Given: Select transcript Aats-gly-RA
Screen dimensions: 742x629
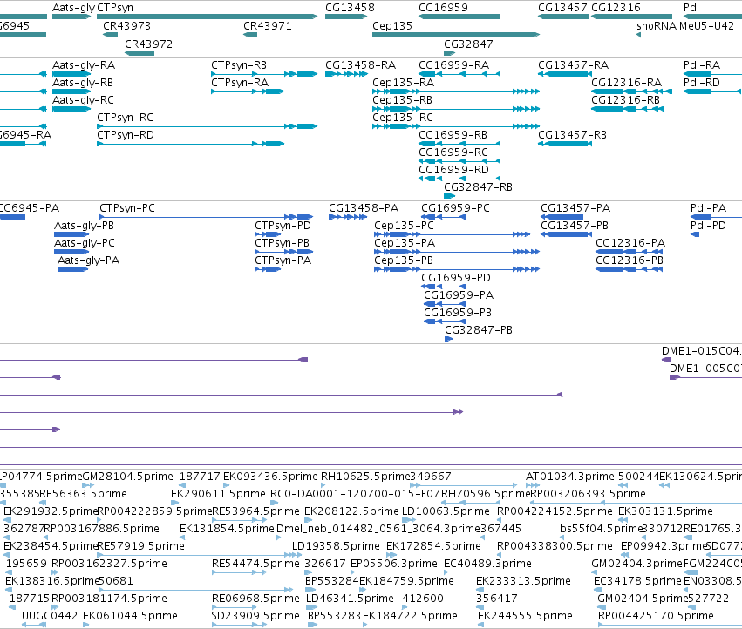Looking at the screenshot, I should tap(71, 74).
